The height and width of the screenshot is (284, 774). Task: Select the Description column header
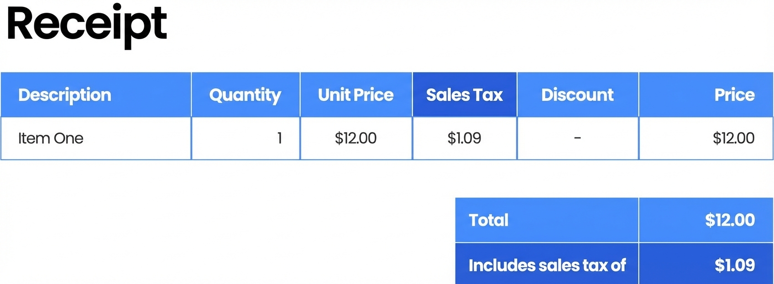pyautogui.click(x=65, y=95)
